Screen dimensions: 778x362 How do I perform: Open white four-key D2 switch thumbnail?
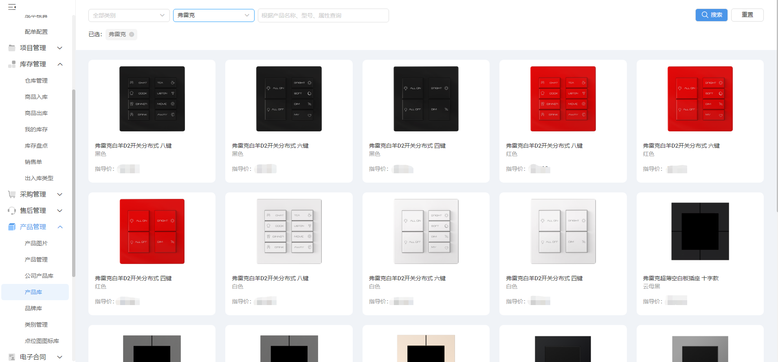coord(563,231)
